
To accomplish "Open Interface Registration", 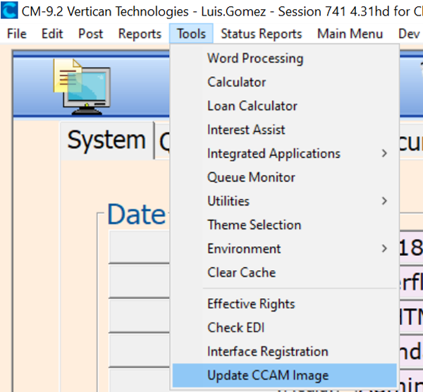I will click(x=285, y=352).
